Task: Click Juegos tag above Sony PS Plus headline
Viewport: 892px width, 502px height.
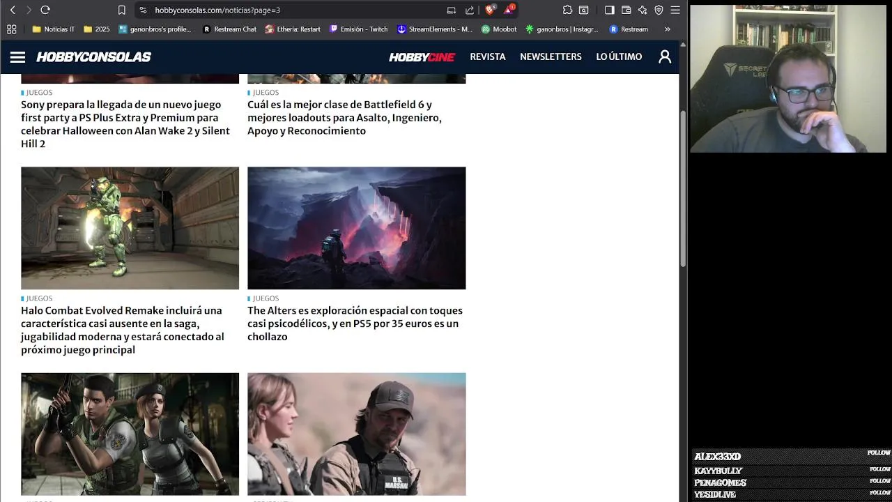Action: tap(39, 93)
